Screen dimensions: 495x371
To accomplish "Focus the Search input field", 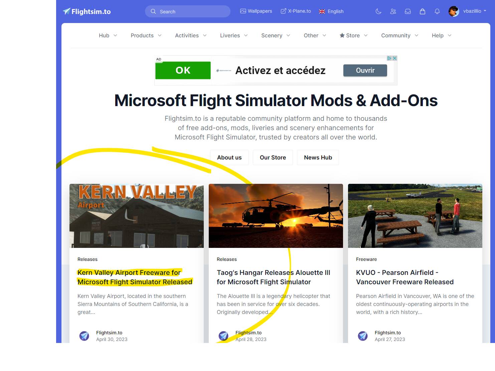I will [x=188, y=11].
